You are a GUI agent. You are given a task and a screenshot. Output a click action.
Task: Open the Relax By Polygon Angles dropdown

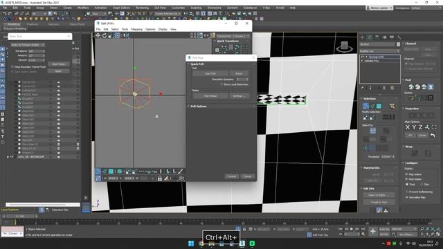(28, 45)
